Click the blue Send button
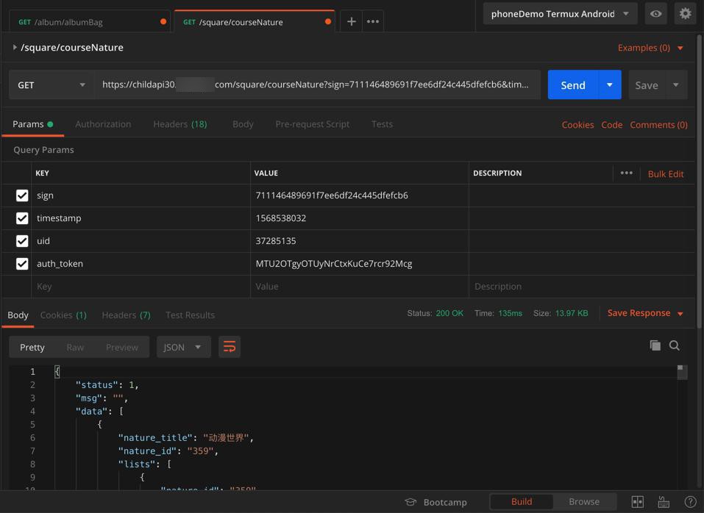Viewport: 704px width, 513px height. click(573, 85)
